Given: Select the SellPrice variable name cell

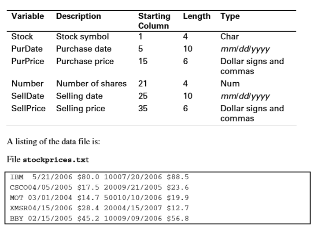Looking at the screenshot, I should tap(28, 108).
